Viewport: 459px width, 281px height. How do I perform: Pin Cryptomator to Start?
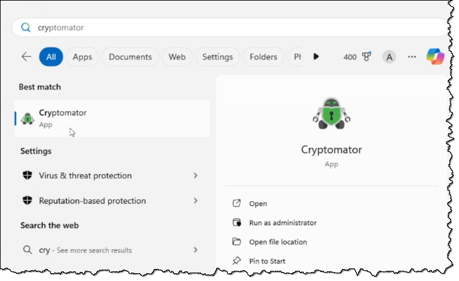[267, 261]
